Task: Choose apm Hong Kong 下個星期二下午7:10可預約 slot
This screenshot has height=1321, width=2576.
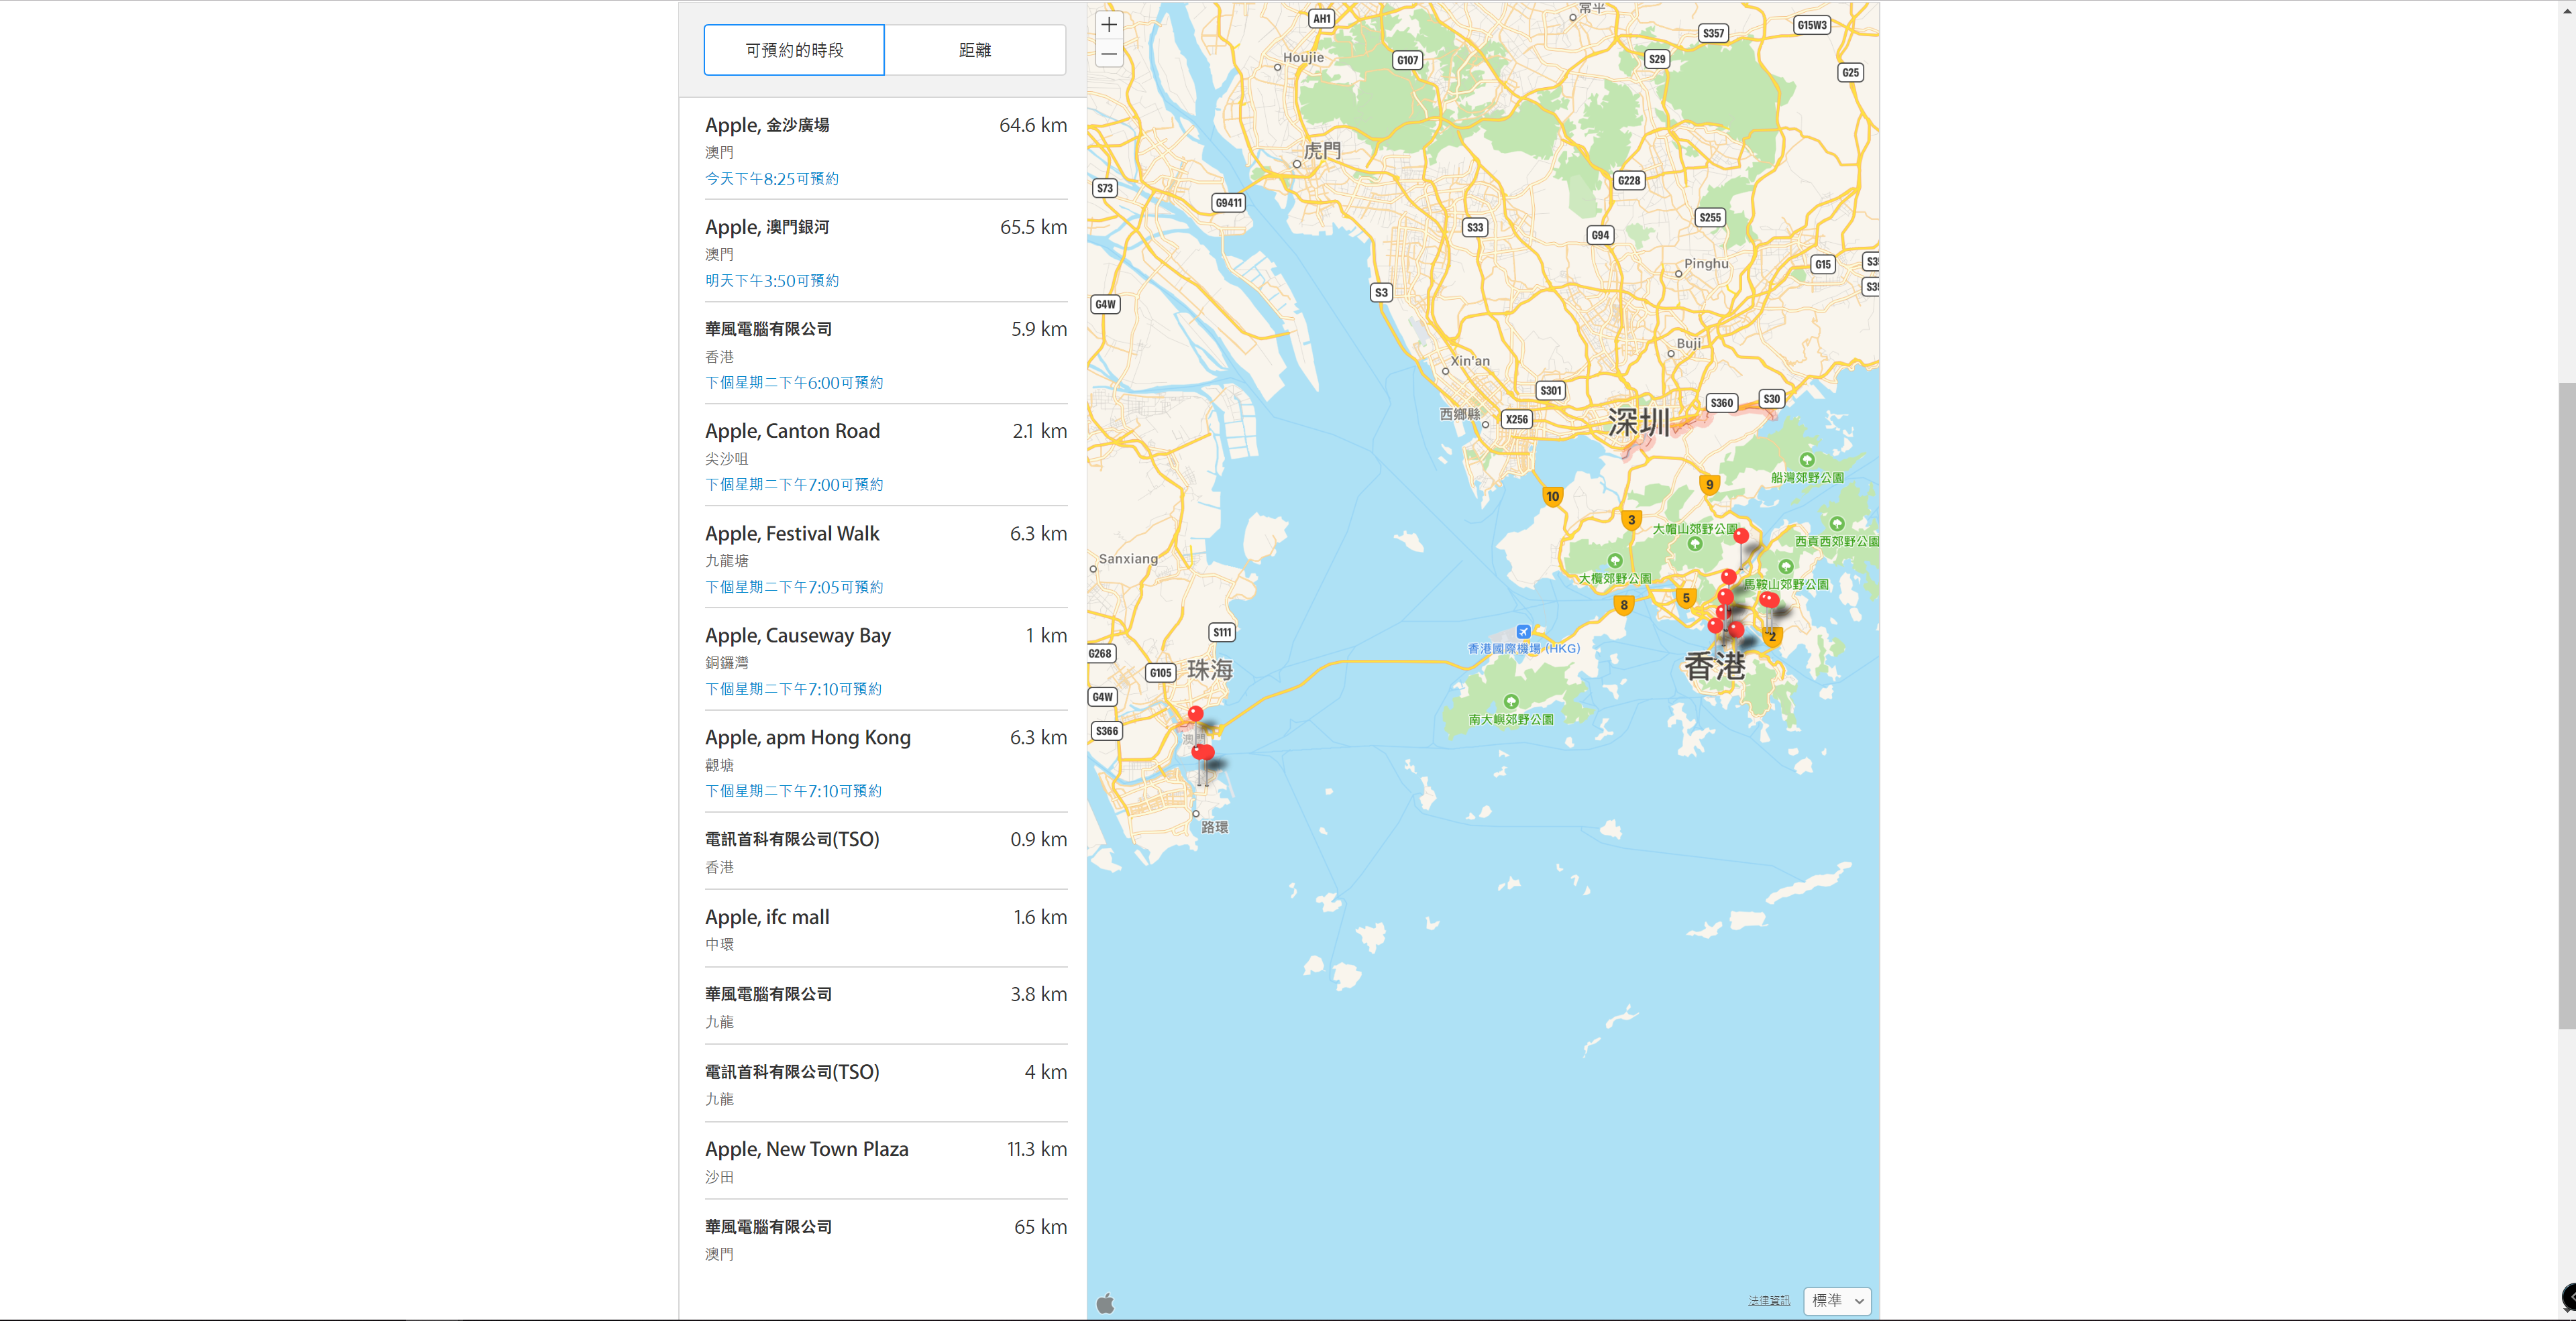Action: [794, 791]
